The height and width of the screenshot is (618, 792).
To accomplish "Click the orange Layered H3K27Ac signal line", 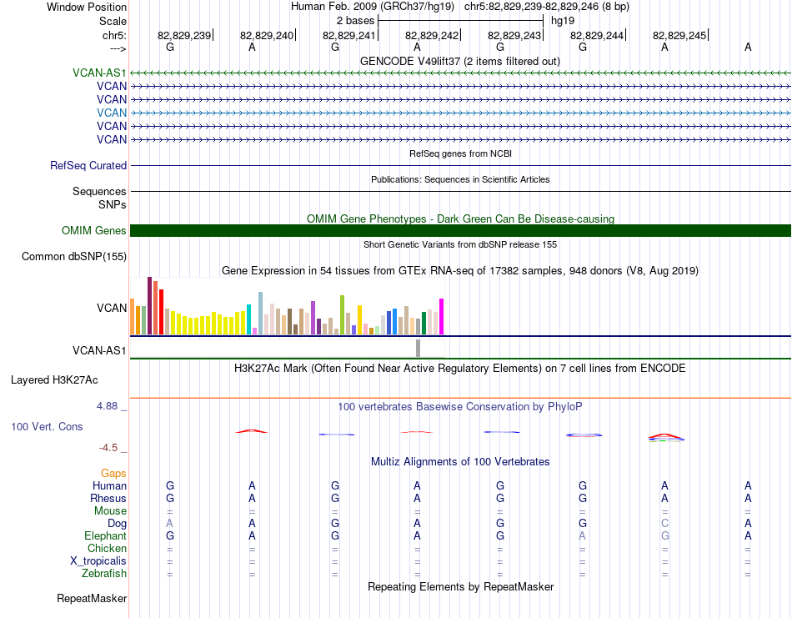I will [x=460, y=398].
